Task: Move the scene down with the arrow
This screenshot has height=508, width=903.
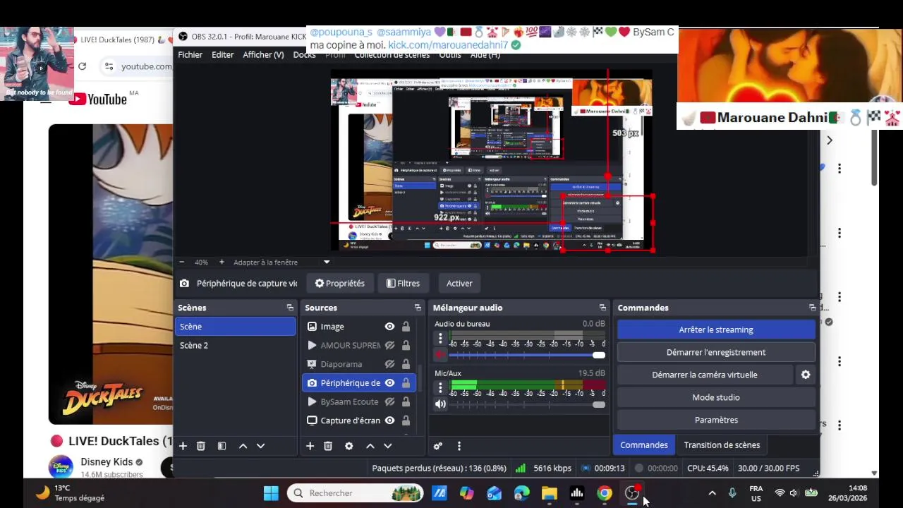Action: click(x=260, y=446)
